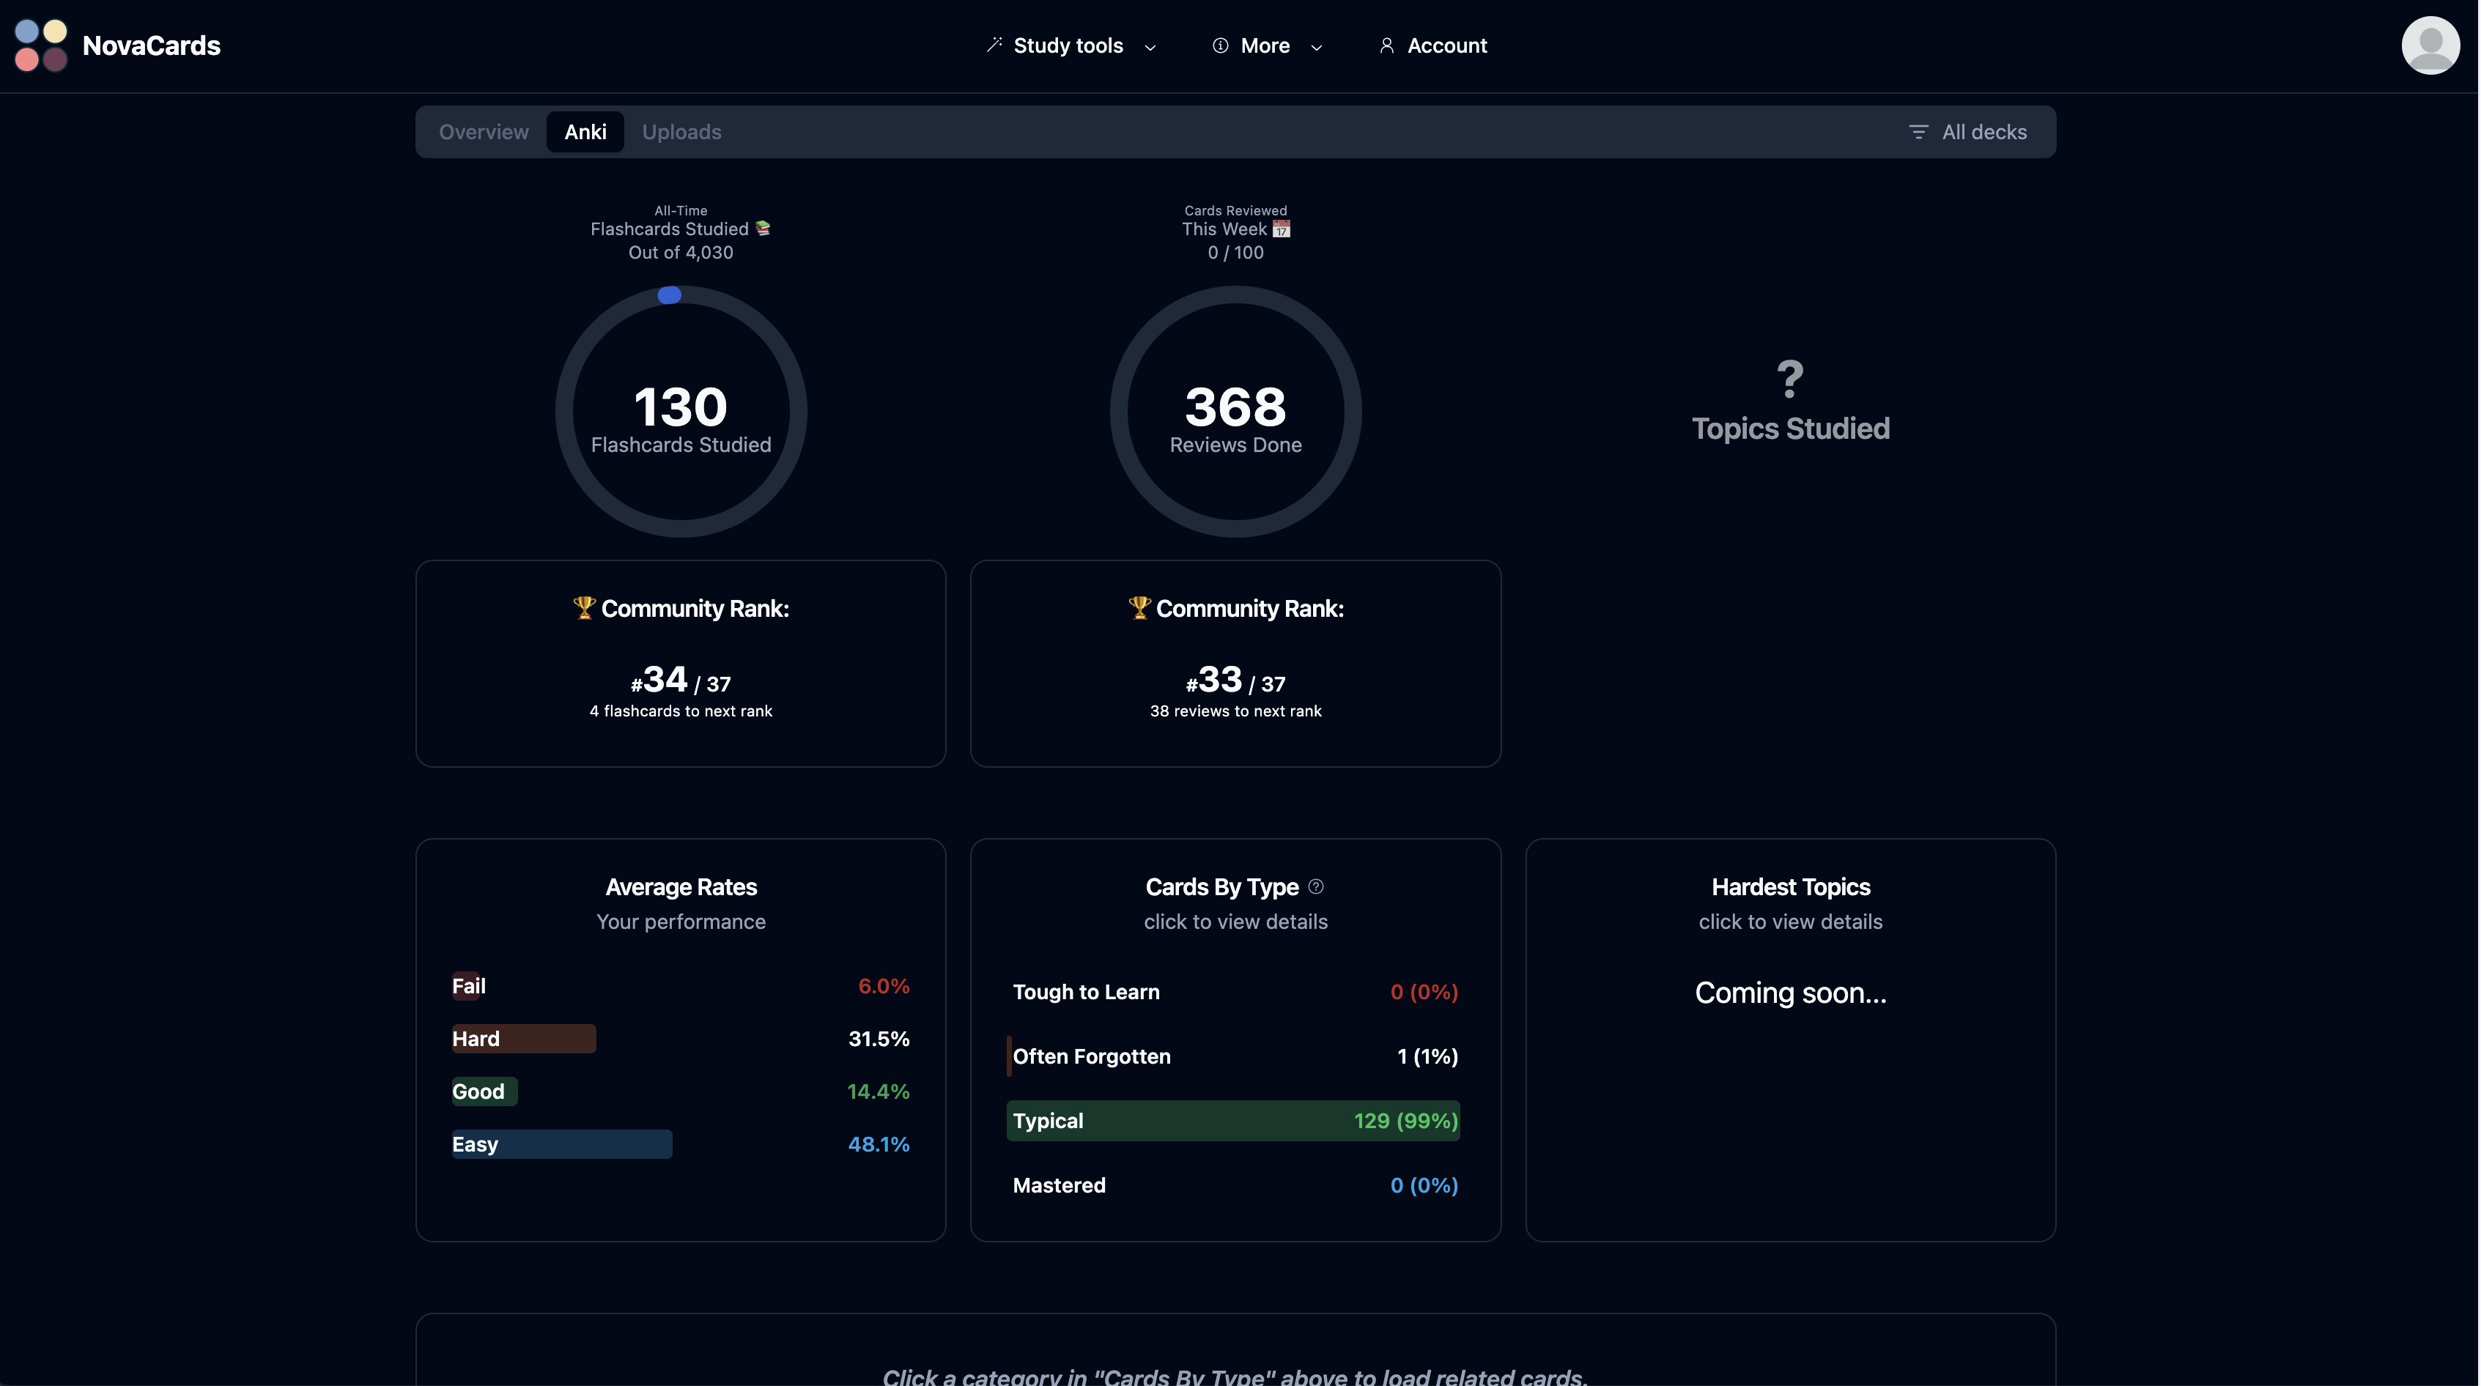This screenshot has height=1386, width=2481.
Task: Expand the More menu chevron
Action: tap(1316, 47)
